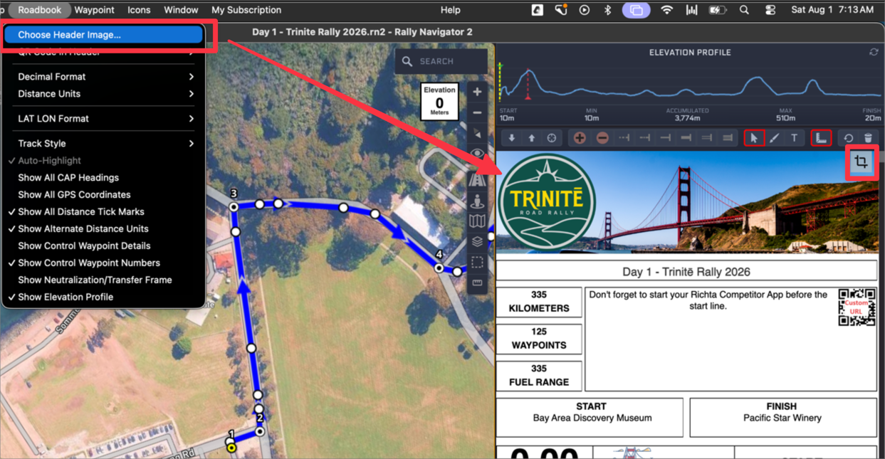This screenshot has width=885, height=459.
Task: Click the folded map icon on map toolbar
Action: [x=477, y=221]
